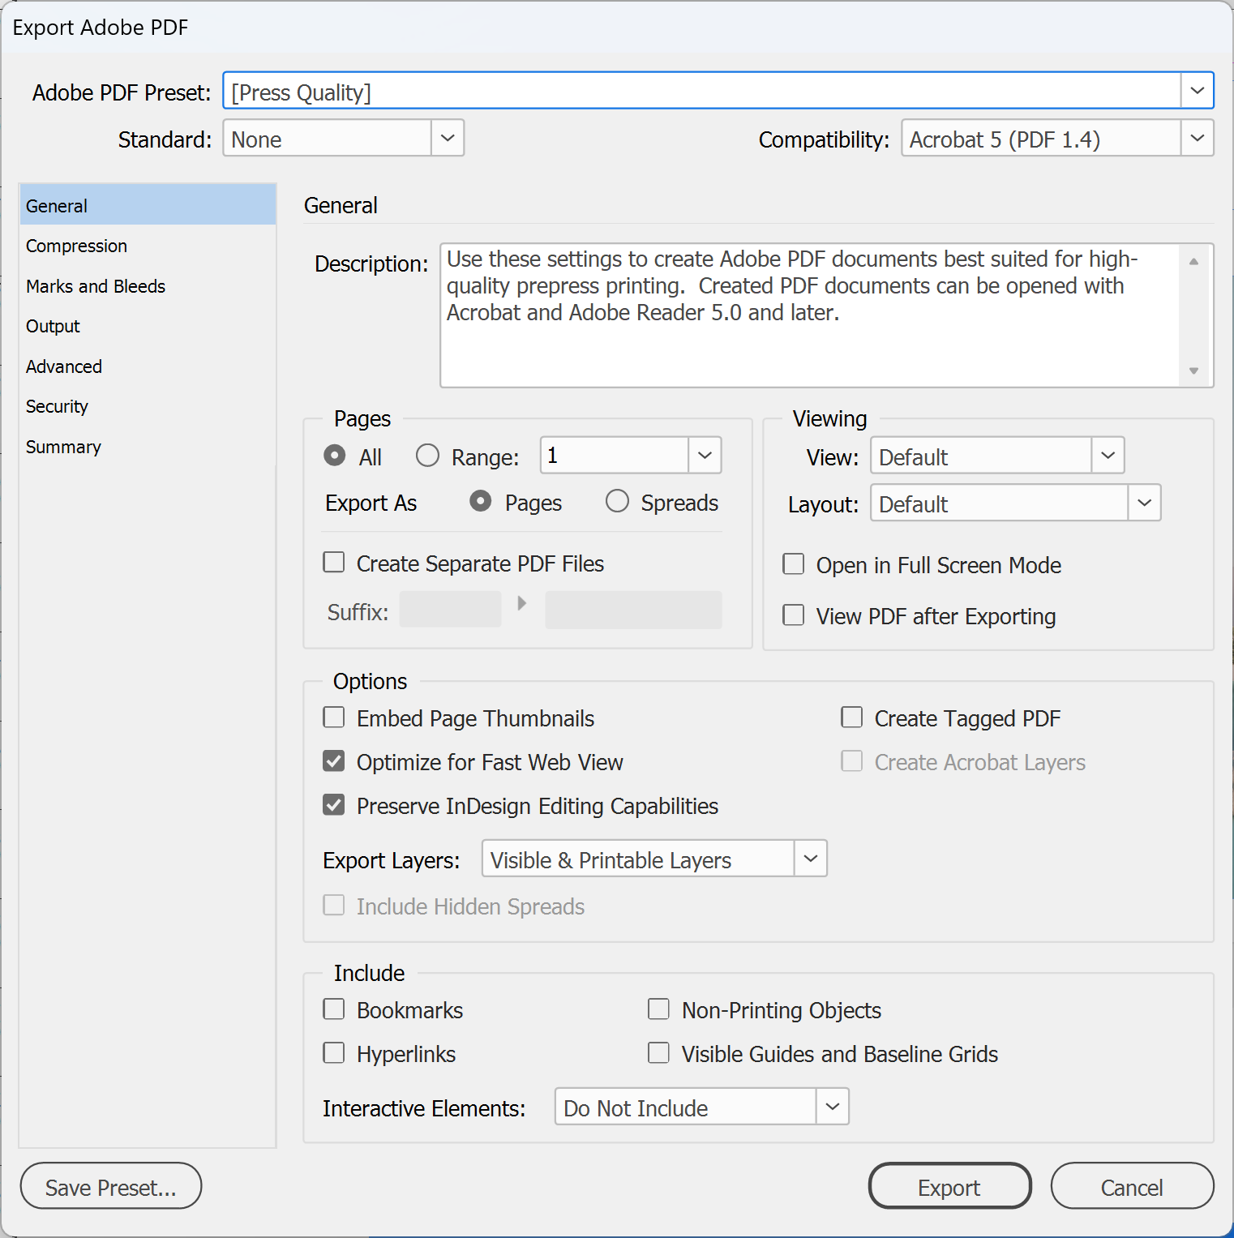
Task: Click the Cancel button
Action: point(1132,1186)
